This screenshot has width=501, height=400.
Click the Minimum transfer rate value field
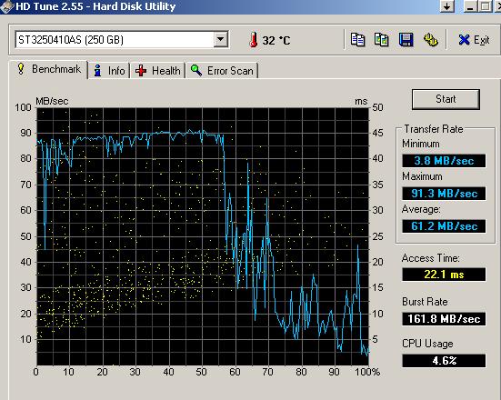pos(444,161)
